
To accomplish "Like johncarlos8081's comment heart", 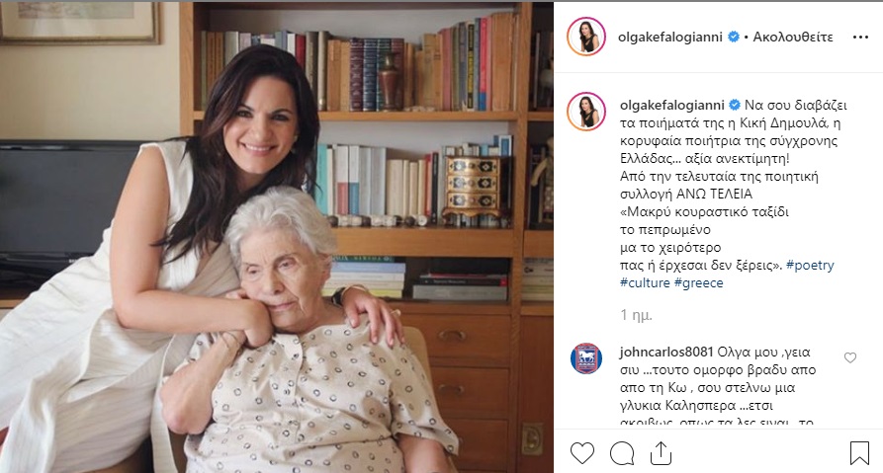I will pos(850,357).
